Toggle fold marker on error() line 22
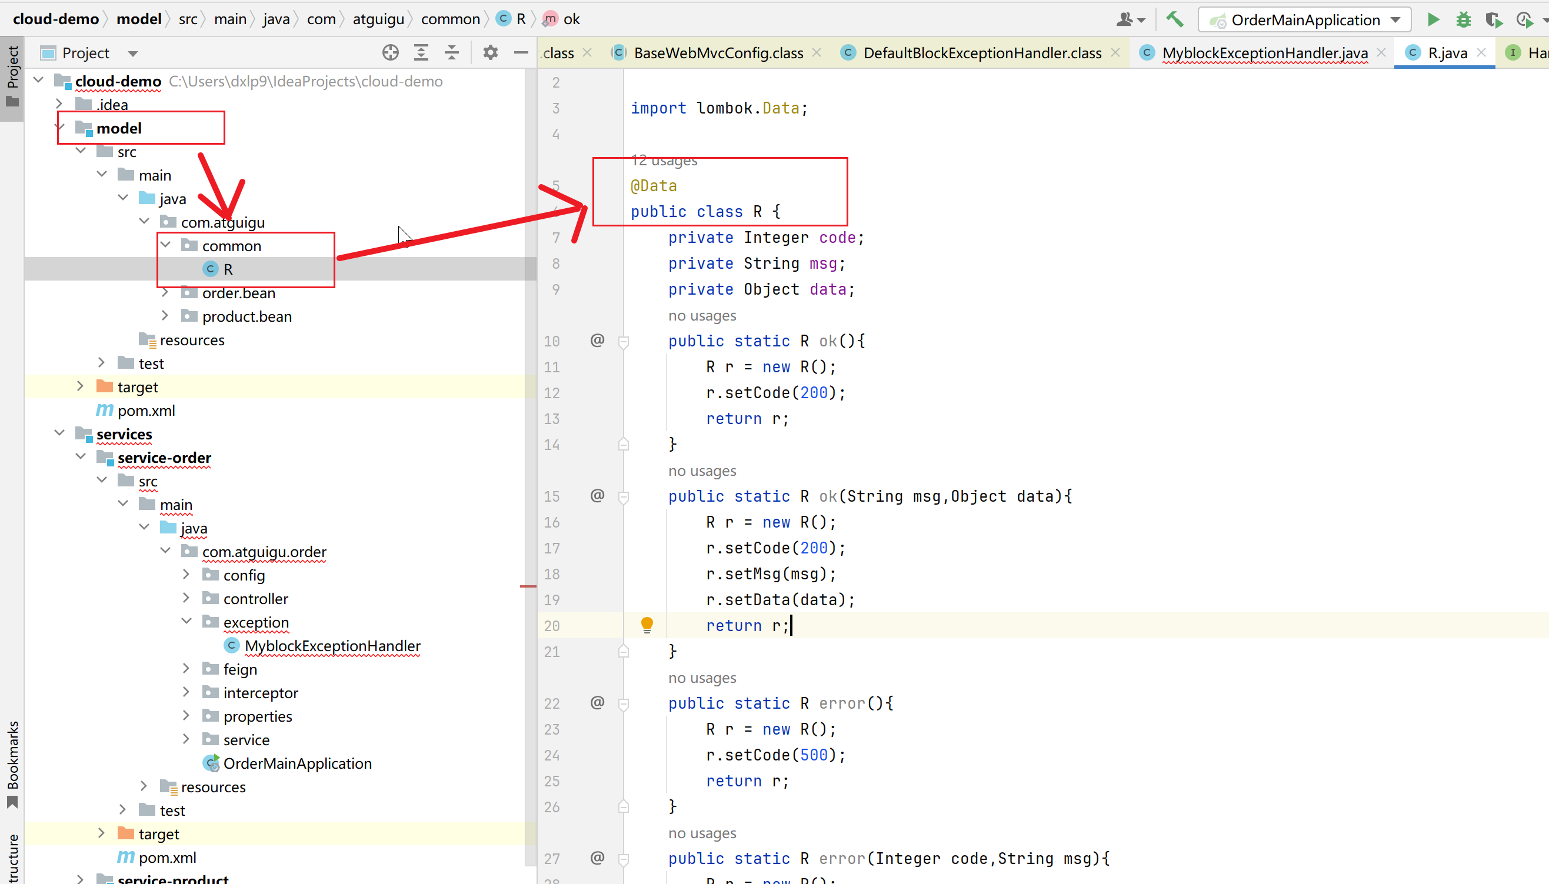This screenshot has width=1549, height=884. pyautogui.click(x=623, y=704)
